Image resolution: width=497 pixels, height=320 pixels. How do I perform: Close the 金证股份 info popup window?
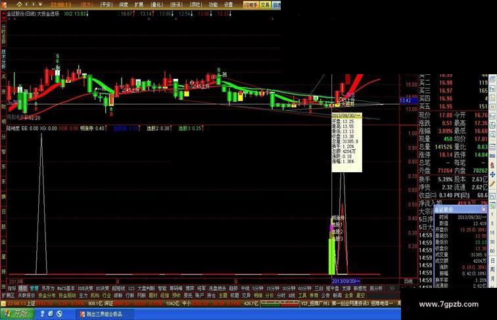tap(484, 210)
